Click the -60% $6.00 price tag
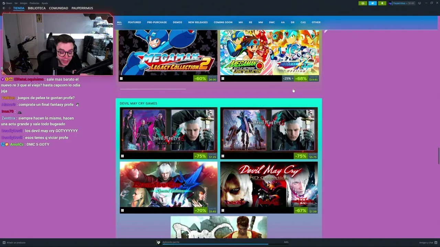440x247 pixels. tap(205, 79)
